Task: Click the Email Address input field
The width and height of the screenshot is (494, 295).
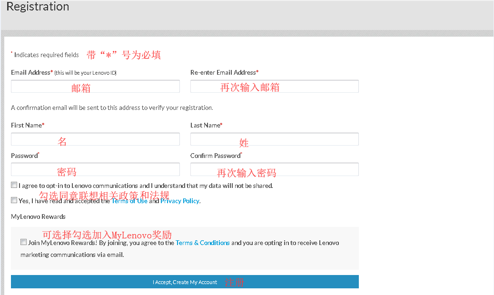Action: (95, 86)
